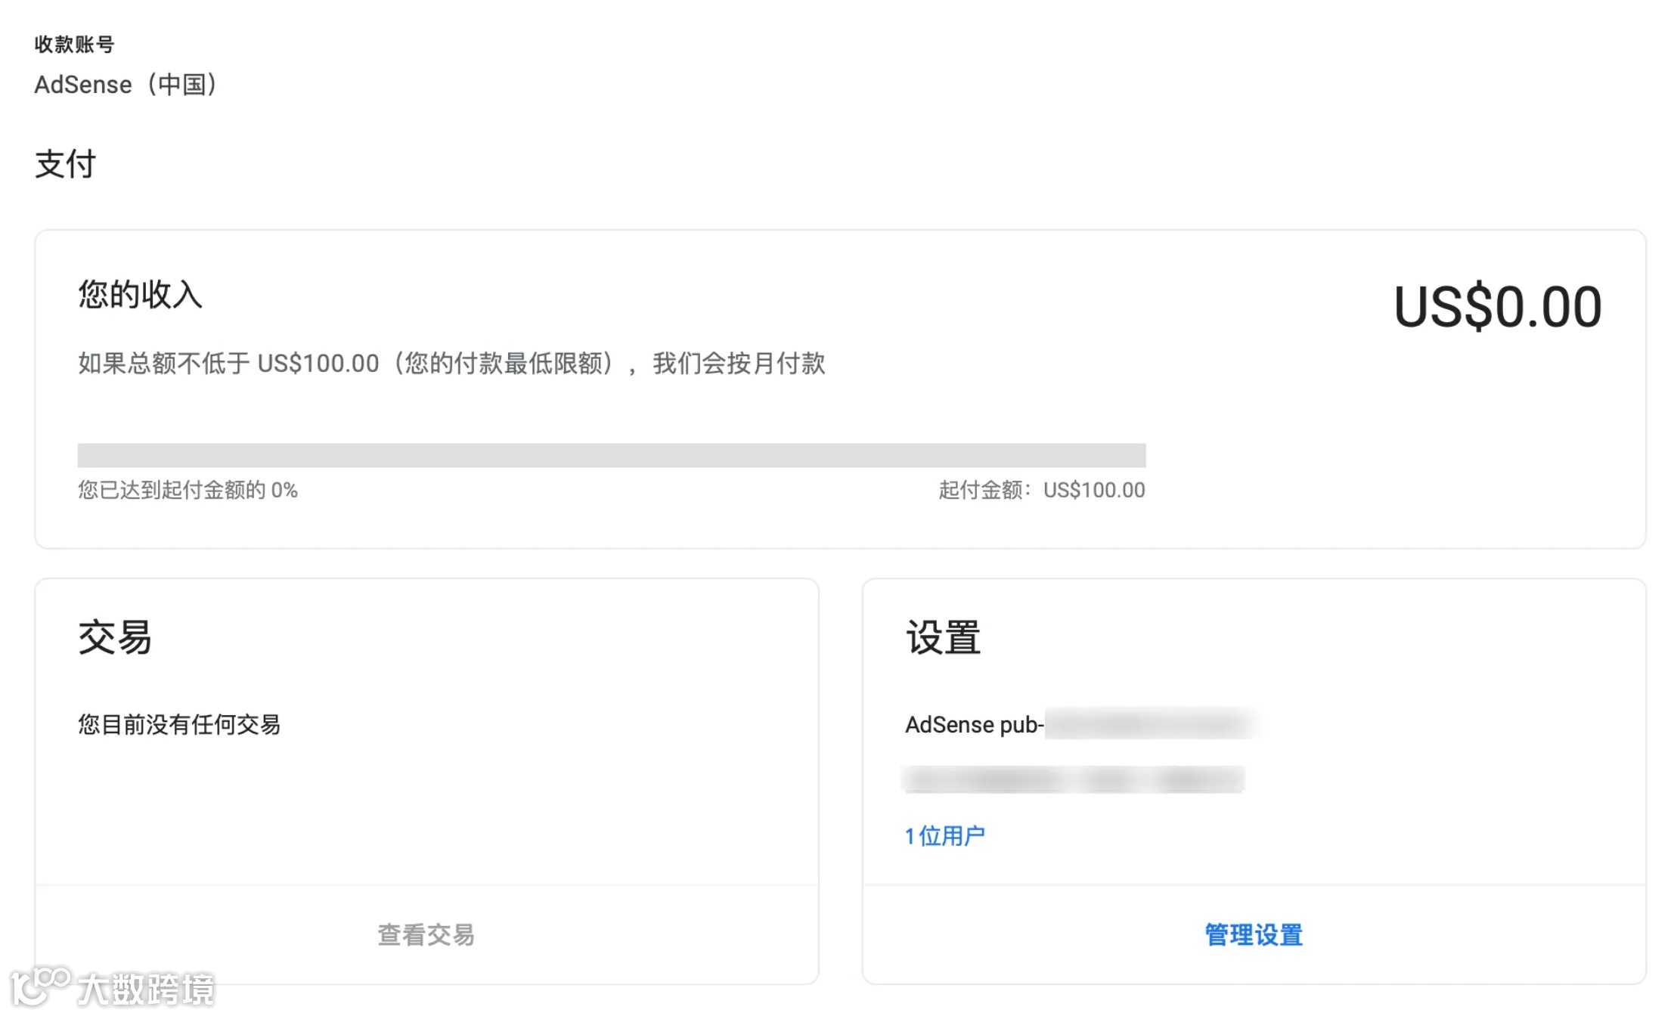Open the 1位用户 users link
The height and width of the screenshot is (1016, 1674).
944,835
